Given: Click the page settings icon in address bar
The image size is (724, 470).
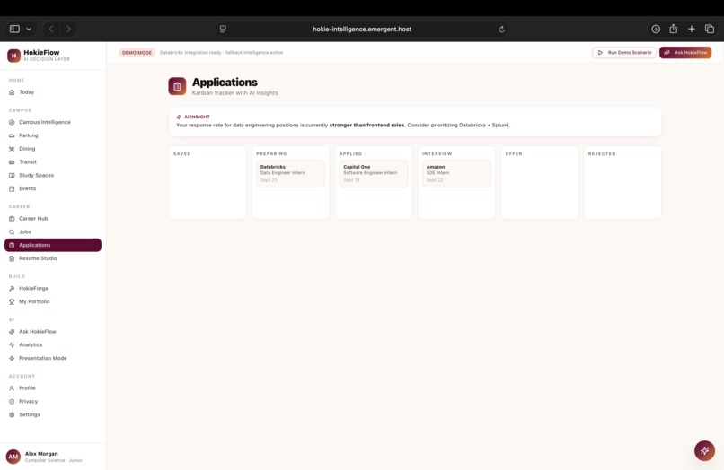Looking at the screenshot, I should point(223,29).
